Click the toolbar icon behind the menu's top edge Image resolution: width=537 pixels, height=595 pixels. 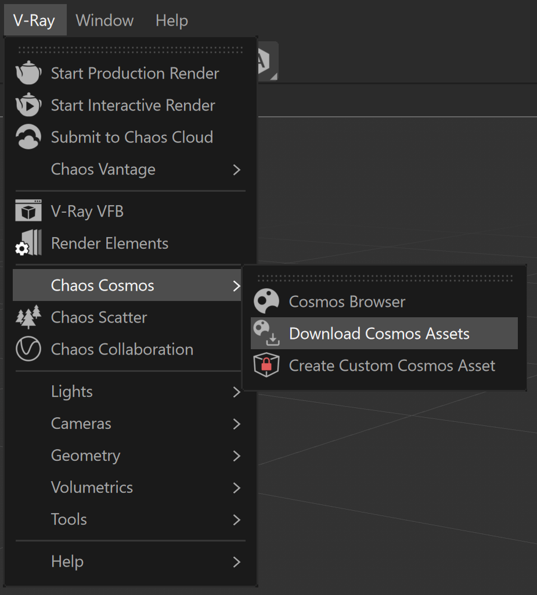click(x=268, y=61)
